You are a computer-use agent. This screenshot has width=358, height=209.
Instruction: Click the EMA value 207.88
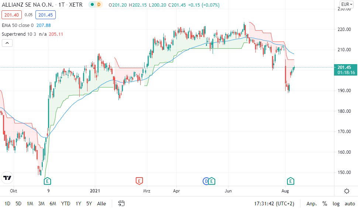[44, 25]
